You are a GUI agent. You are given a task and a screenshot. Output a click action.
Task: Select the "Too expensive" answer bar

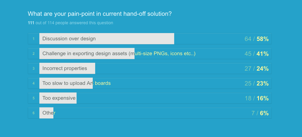pos(58,98)
